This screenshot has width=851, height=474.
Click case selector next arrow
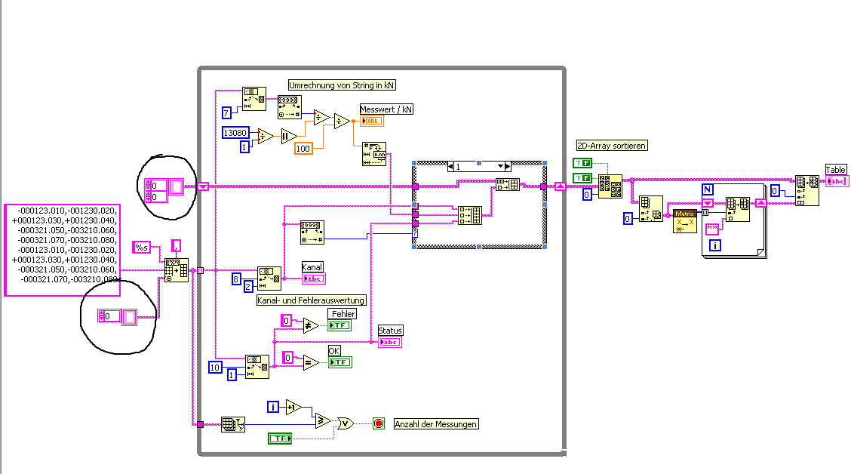coord(508,167)
